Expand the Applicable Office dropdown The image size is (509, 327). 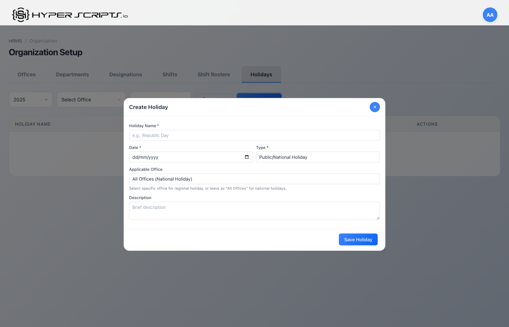tap(254, 178)
